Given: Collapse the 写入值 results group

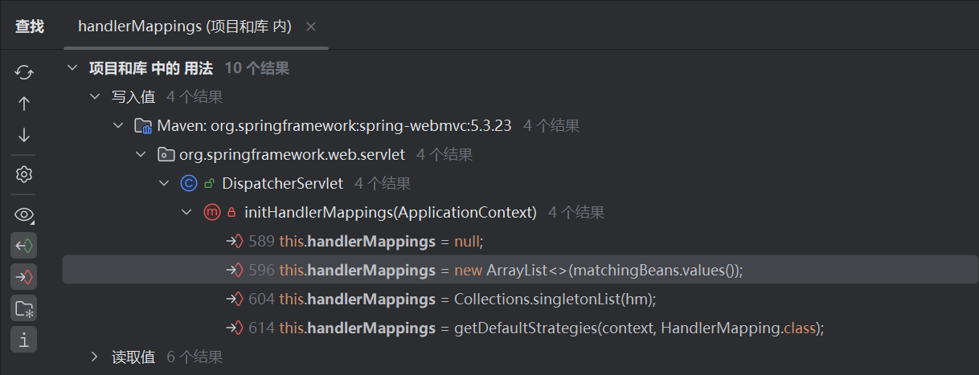Looking at the screenshot, I should [x=95, y=97].
